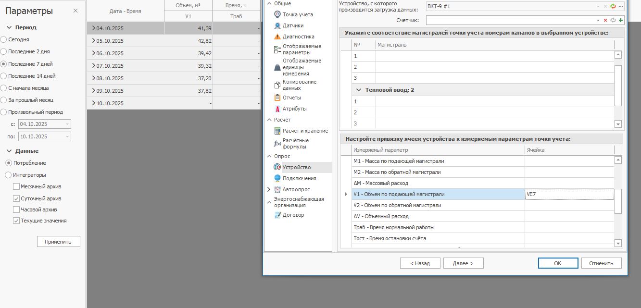Expand the Автоопрос tree node

click(x=269, y=189)
